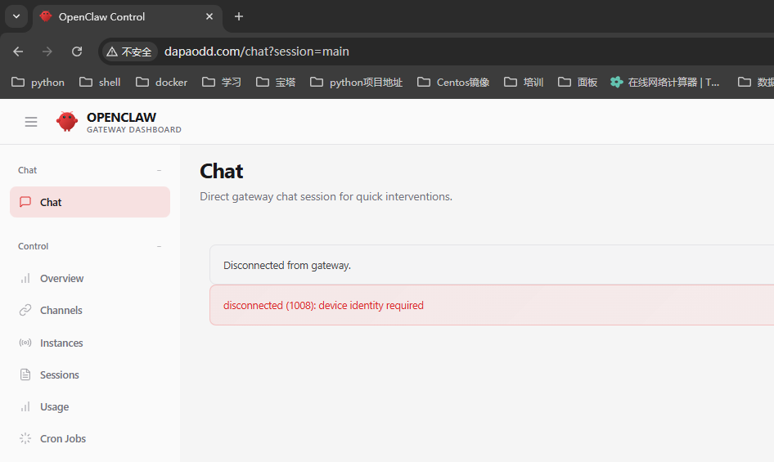
Task: Open the docker bookmarks folder
Action: (162, 82)
